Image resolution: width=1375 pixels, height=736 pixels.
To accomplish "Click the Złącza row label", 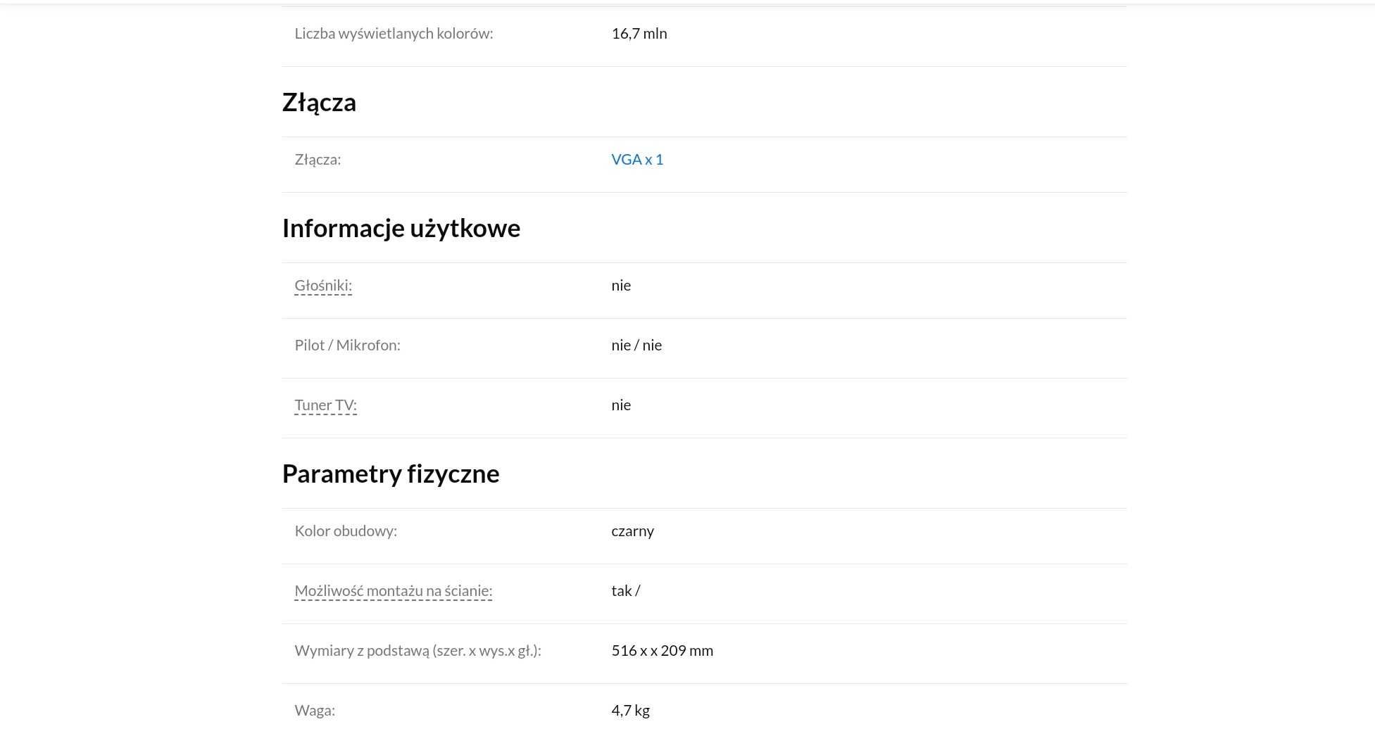I will click(318, 160).
